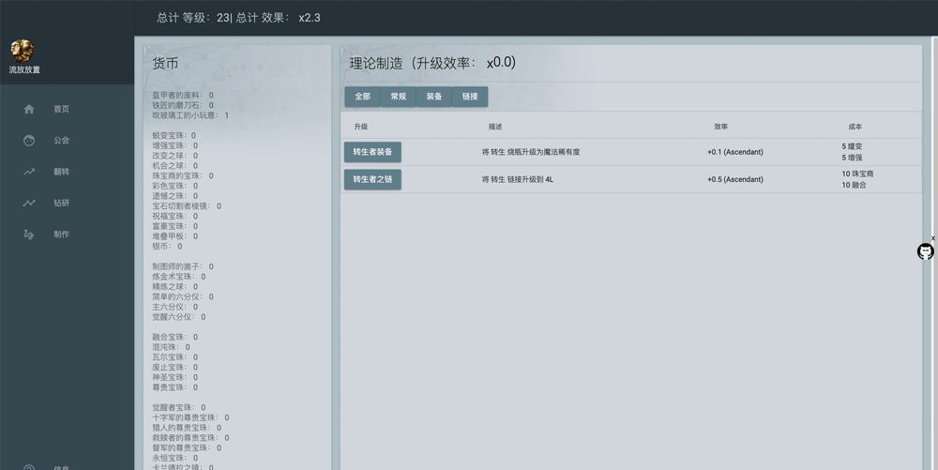Select the guild face icon beside 公会
Image resolution: width=938 pixels, height=470 pixels.
(29, 141)
